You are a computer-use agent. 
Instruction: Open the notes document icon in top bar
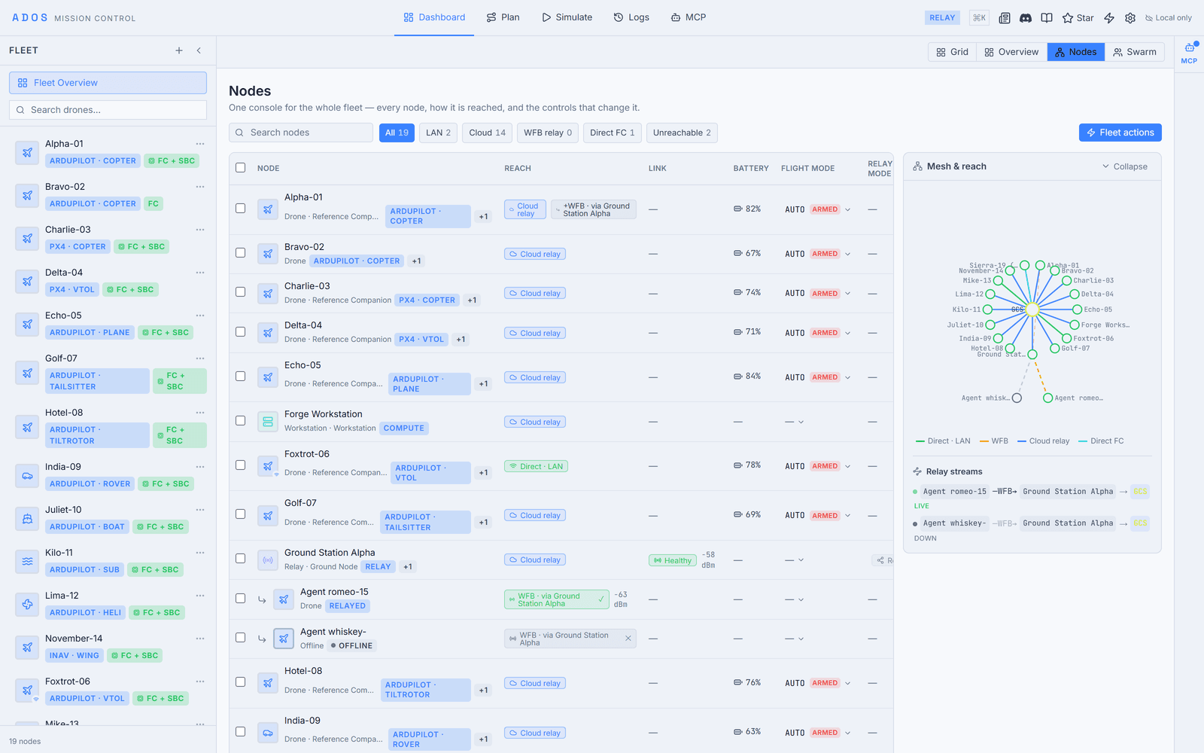[x=1005, y=17]
